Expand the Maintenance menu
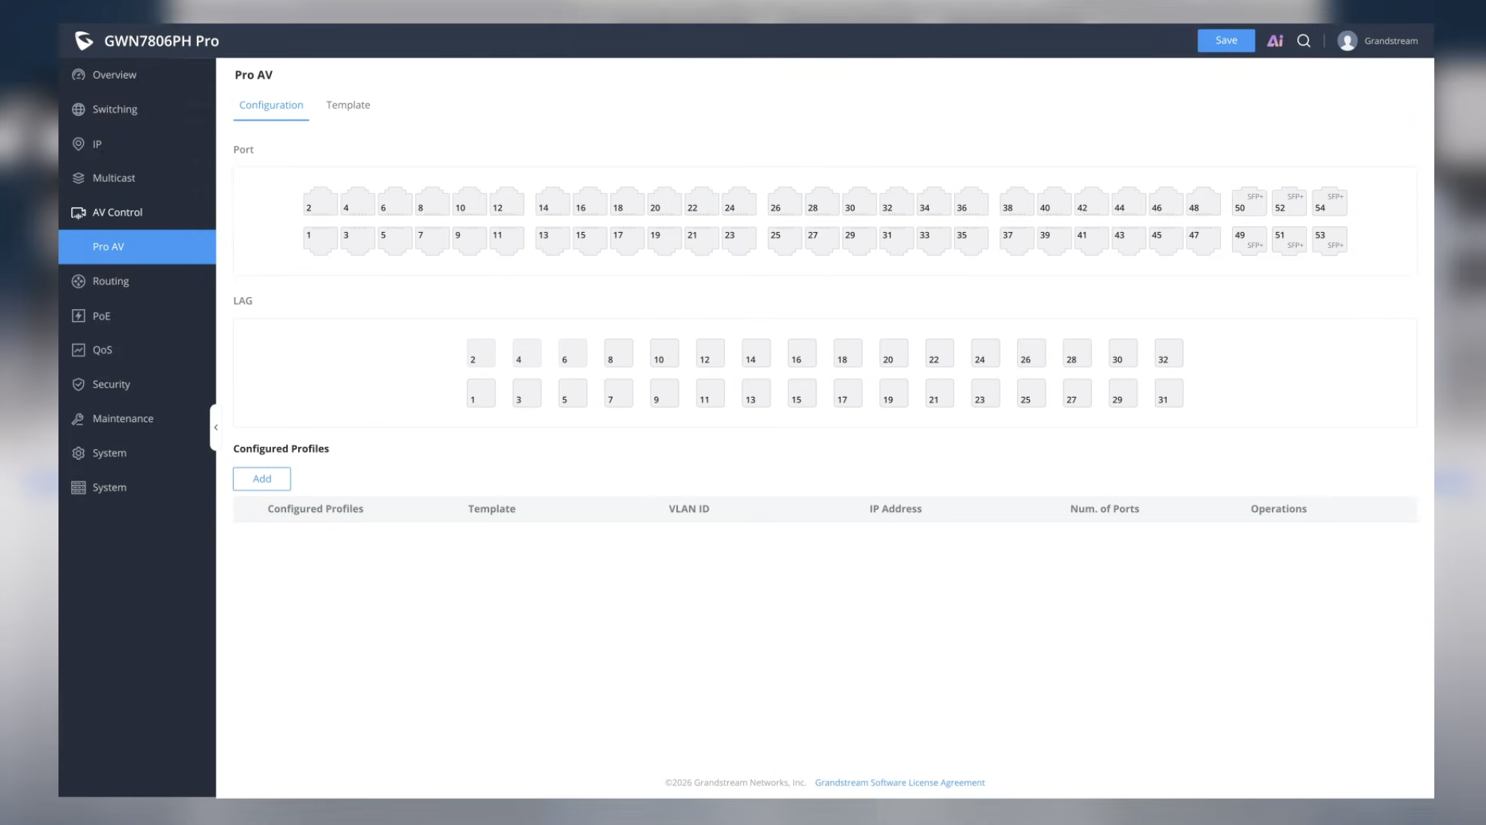This screenshot has height=825, width=1486. [137, 418]
